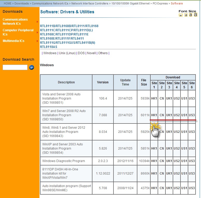201x198 pixels.
Task: Download Windows Diagnostic Program from HK1
Action: (154, 161)
